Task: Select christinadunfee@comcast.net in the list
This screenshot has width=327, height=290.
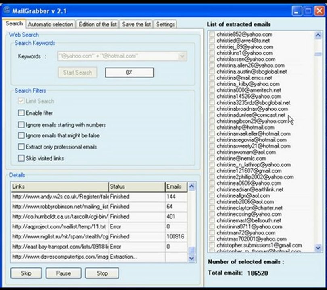Action: pyautogui.click(x=251, y=115)
